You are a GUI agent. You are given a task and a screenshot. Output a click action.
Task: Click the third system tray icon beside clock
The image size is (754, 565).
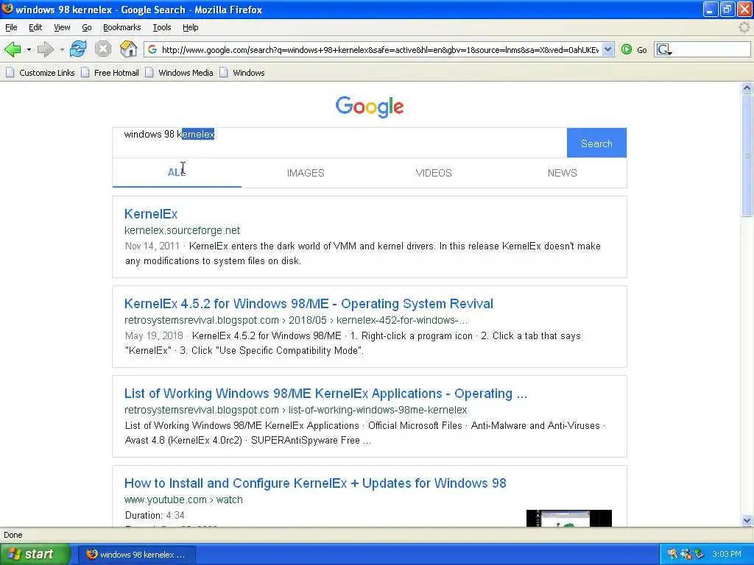pos(700,555)
